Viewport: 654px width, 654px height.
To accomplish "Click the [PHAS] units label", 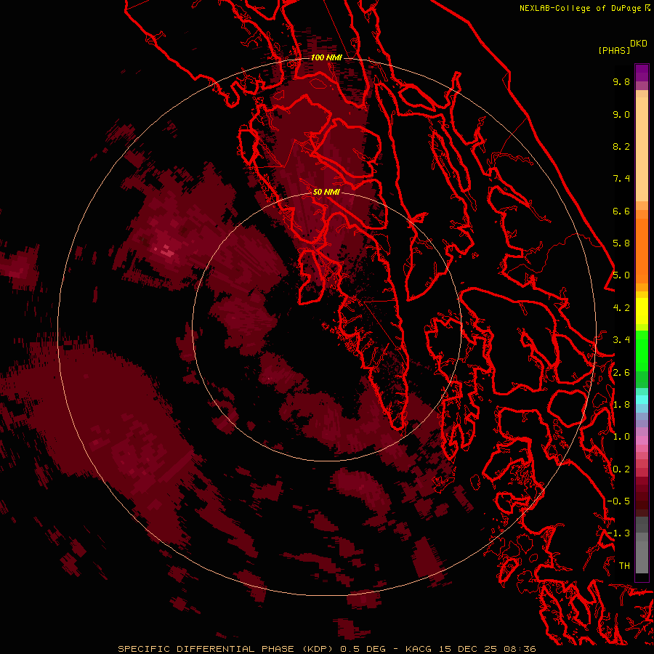I will (614, 50).
